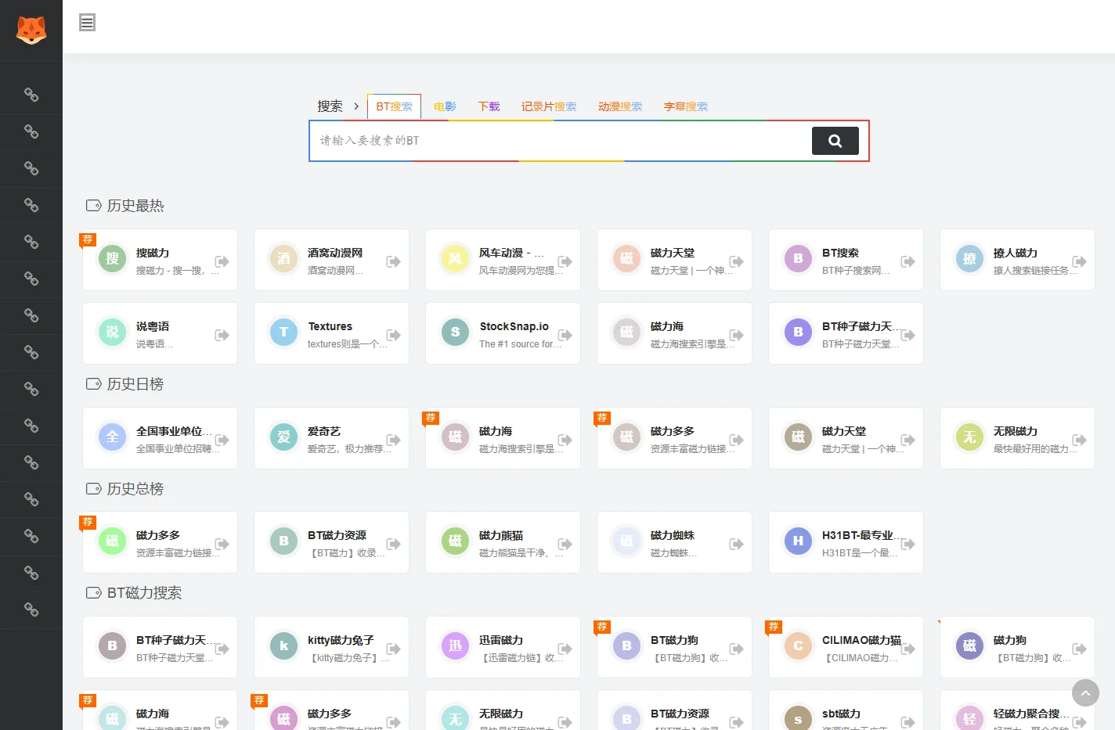1115x730 pixels.
Task: Click the go-arrow icon on 无限磁力 card in 历史日榜
Action: click(1080, 440)
